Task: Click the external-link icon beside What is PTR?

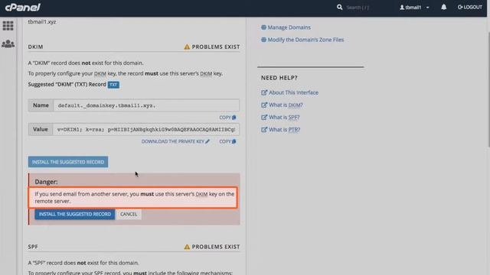Action: tap(264, 130)
